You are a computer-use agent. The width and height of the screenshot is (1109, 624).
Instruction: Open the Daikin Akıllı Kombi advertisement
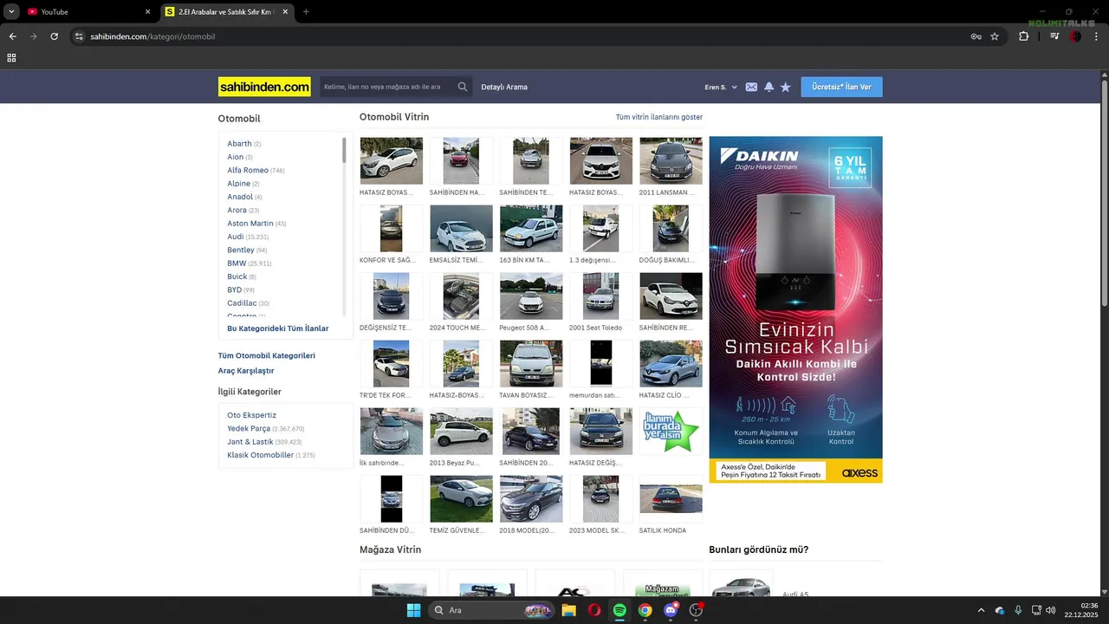[795, 309]
